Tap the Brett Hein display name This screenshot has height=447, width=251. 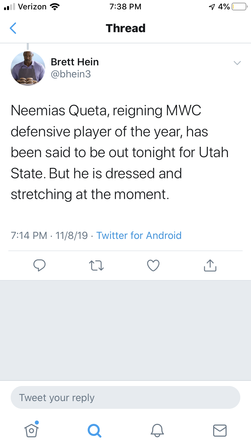point(75,62)
